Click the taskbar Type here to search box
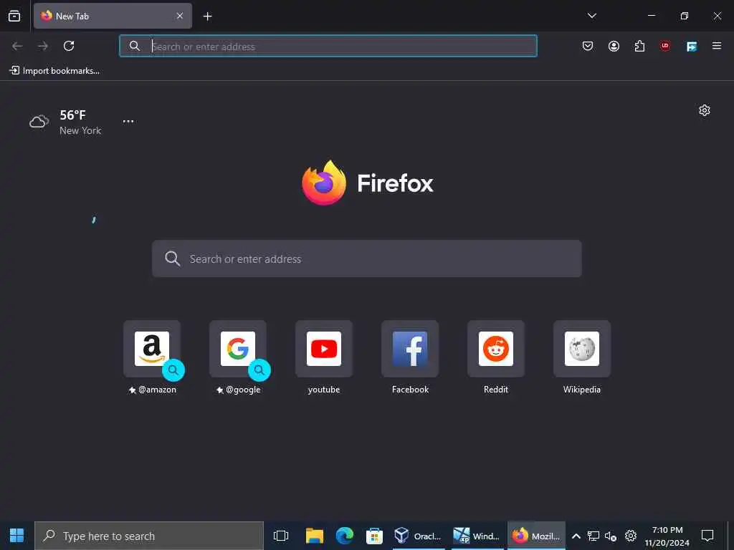The image size is (734, 550). [x=149, y=536]
